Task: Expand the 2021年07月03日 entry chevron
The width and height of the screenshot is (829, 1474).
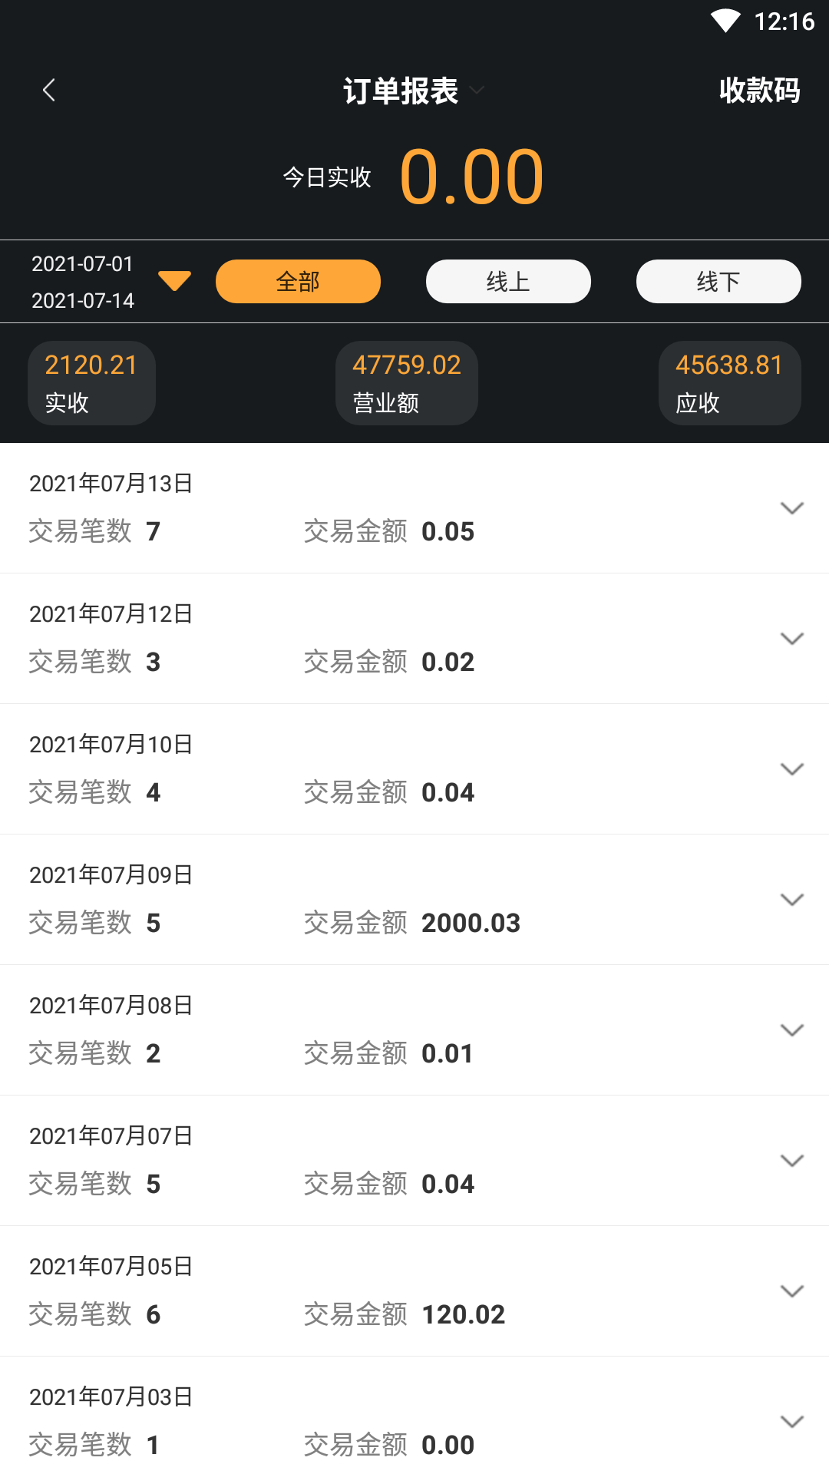Action: [x=791, y=1422]
